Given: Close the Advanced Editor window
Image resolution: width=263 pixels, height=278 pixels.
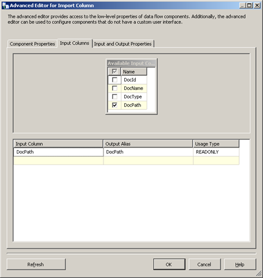Looking at the screenshot, I should point(257,5).
